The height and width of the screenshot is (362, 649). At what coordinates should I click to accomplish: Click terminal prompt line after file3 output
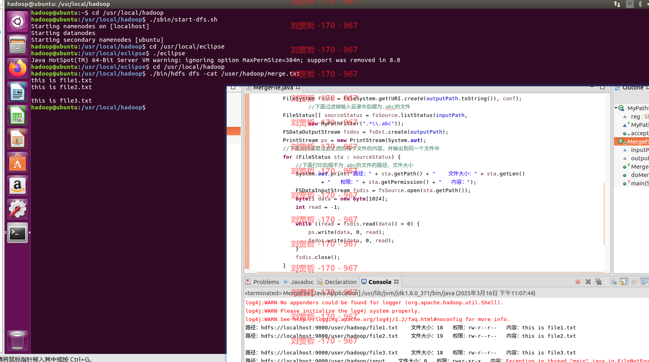click(88, 107)
